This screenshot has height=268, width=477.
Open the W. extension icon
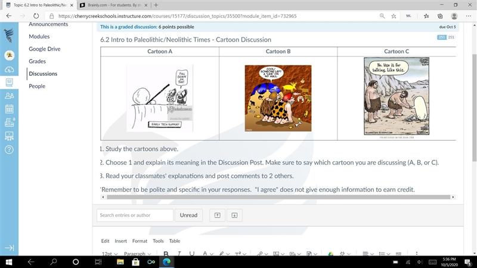click(x=408, y=16)
